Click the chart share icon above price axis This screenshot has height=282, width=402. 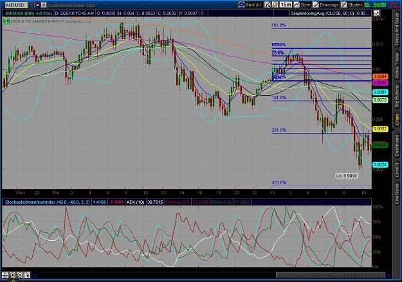[376, 13]
